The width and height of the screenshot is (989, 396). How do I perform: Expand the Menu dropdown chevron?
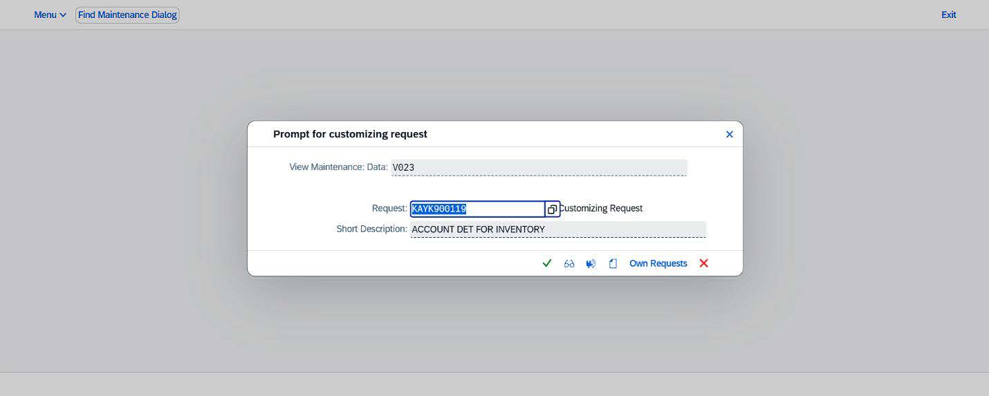(63, 15)
